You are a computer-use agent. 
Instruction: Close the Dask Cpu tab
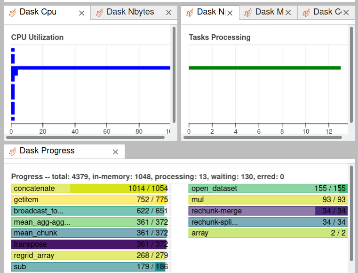81,13
